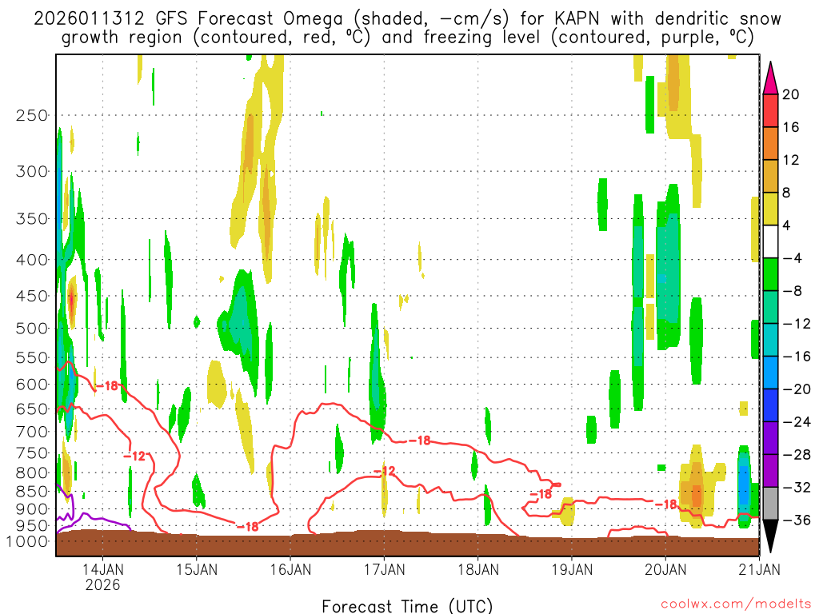Click the colorbar value label -28

click(x=797, y=455)
